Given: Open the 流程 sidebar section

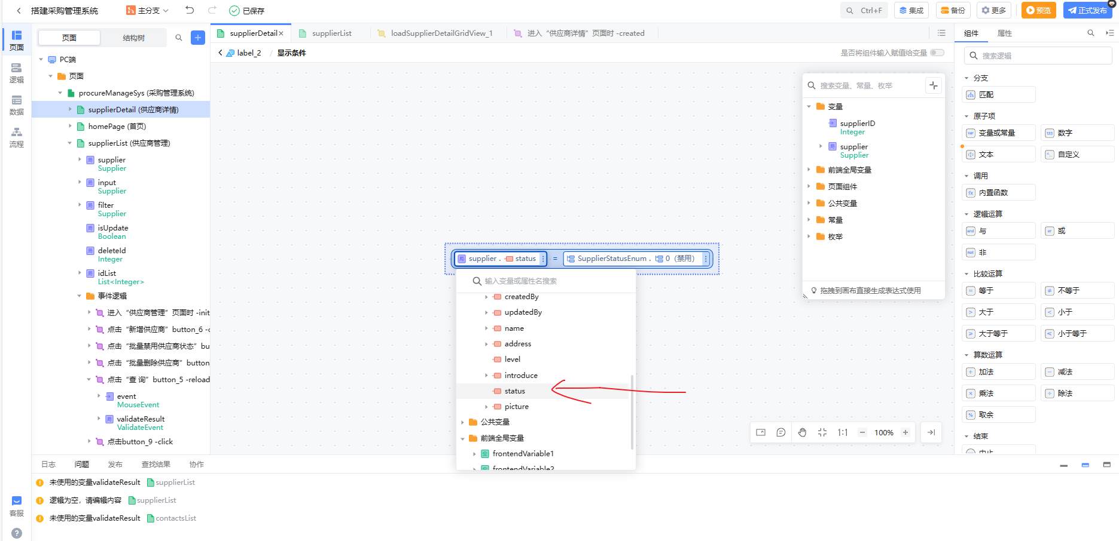Looking at the screenshot, I should tap(17, 137).
